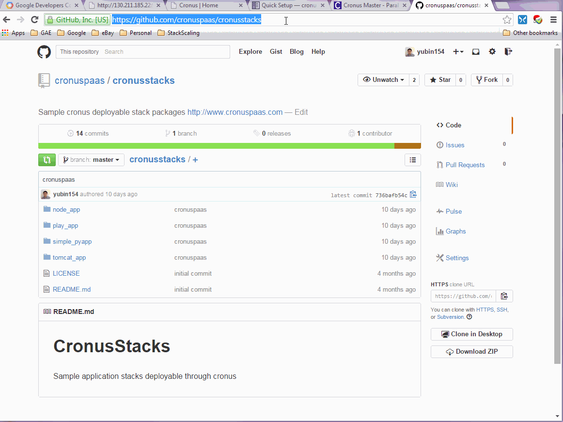Unwatch dropdown for the repository

pyautogui.click(x=383, y=80)
